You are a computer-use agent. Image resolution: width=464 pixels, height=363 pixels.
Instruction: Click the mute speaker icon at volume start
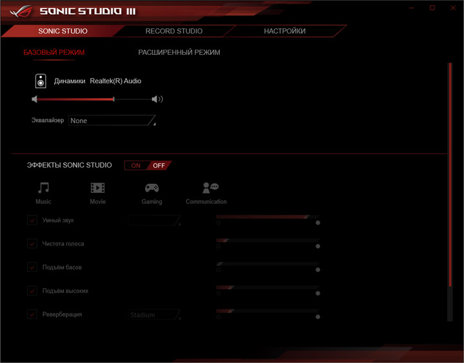[34, 99]
